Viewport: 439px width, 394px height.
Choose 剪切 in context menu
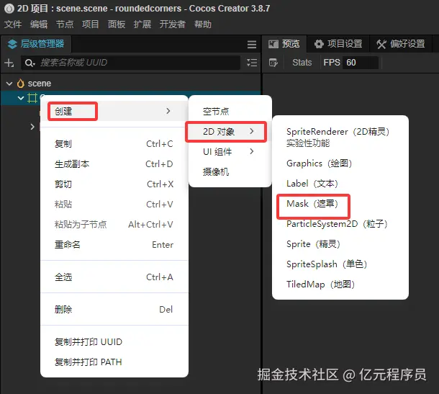(114, 184)
